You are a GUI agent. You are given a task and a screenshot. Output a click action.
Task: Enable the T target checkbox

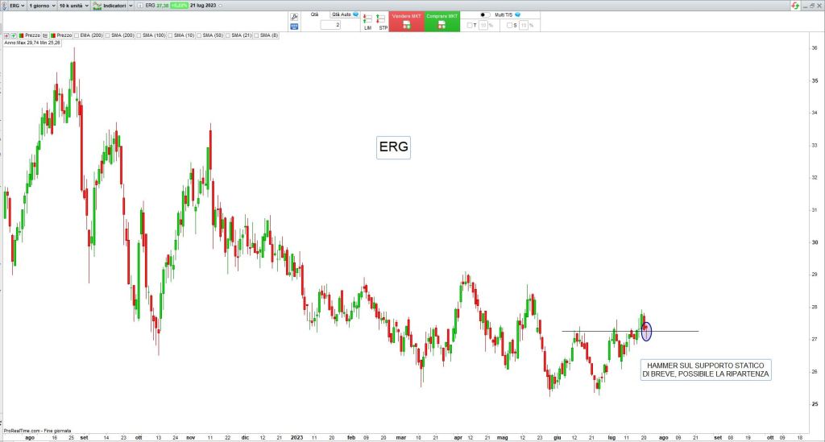(470, 25)
